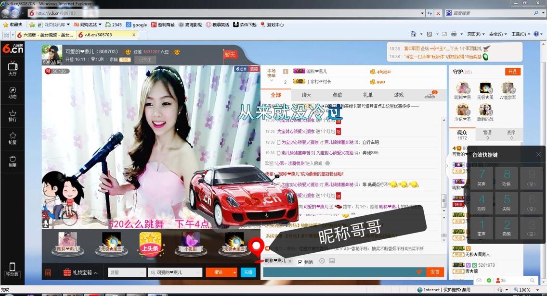Click the paper plane icon in chat input

coord(419,272)
